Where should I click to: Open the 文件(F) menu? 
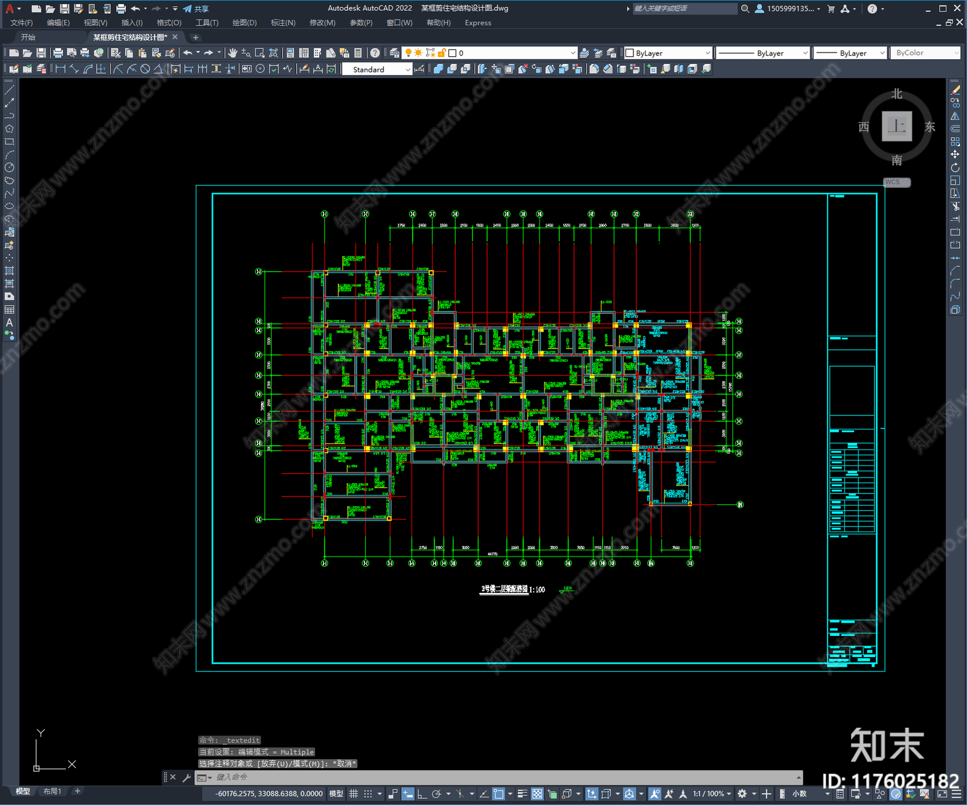coord(22,23)
